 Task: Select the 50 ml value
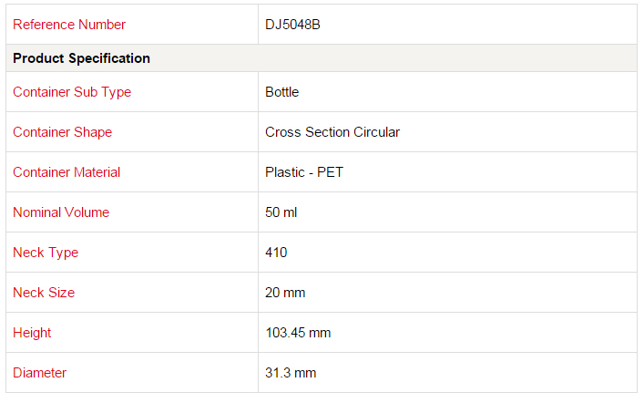(x=281, y=212)
